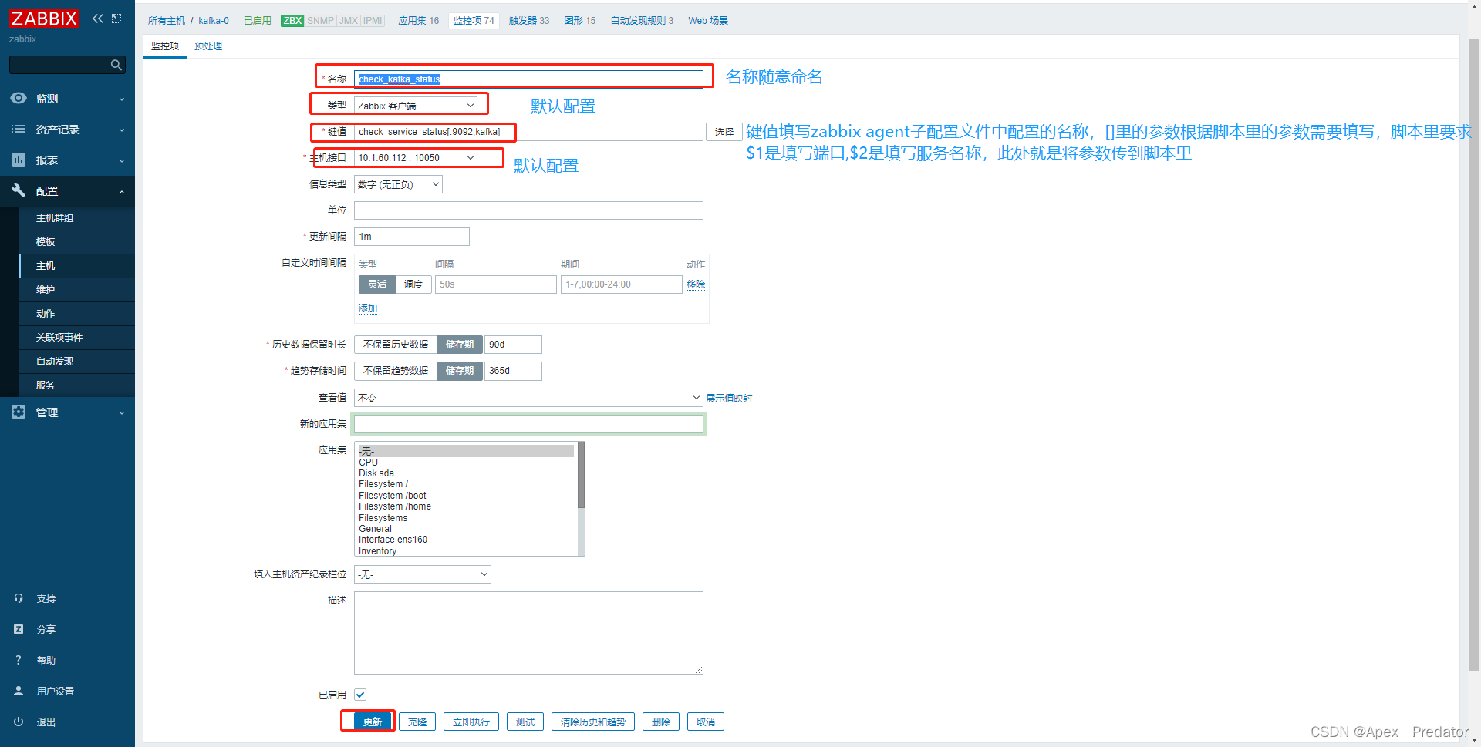Click the 删除 (Delete) button

[661, 722]
